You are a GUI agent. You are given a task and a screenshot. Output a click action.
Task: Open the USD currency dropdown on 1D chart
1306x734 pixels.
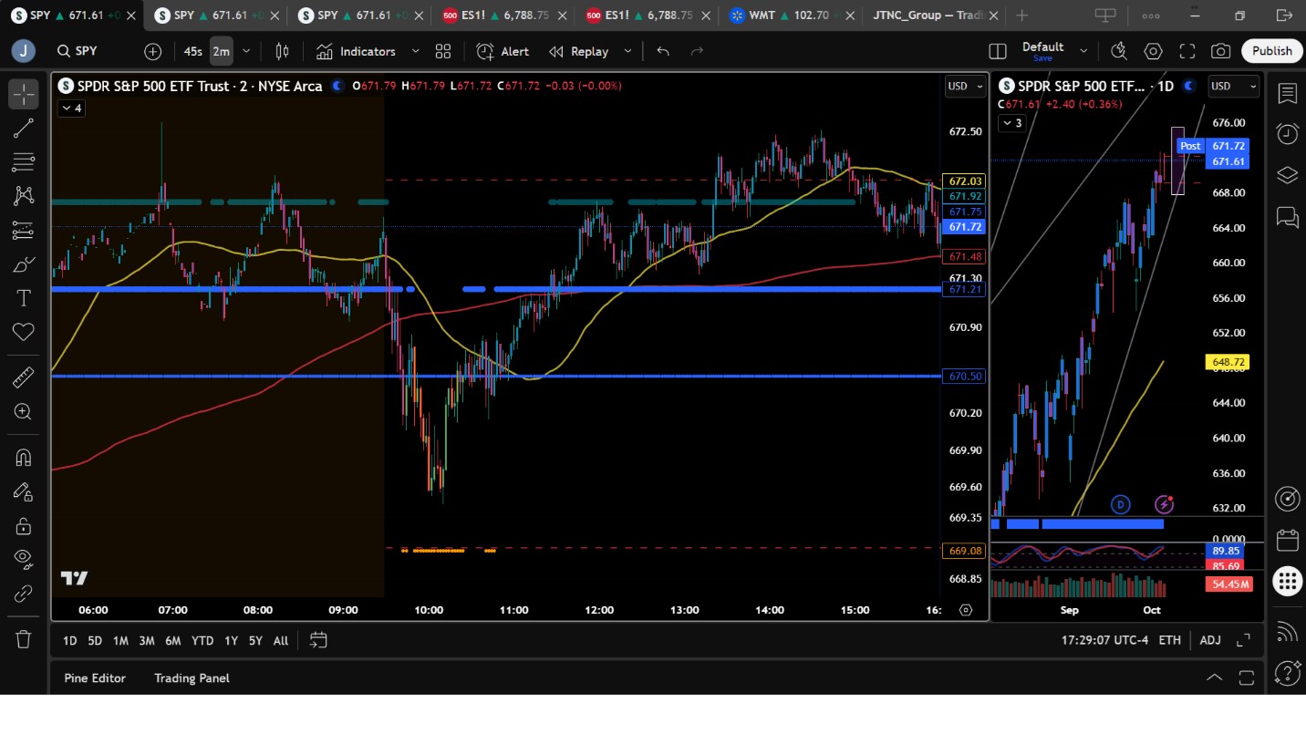click(x=1233, y=86)
